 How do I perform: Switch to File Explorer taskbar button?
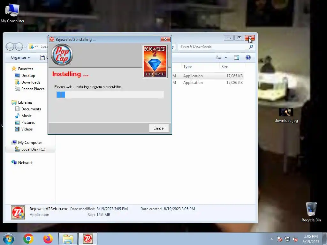coord(68,239)
